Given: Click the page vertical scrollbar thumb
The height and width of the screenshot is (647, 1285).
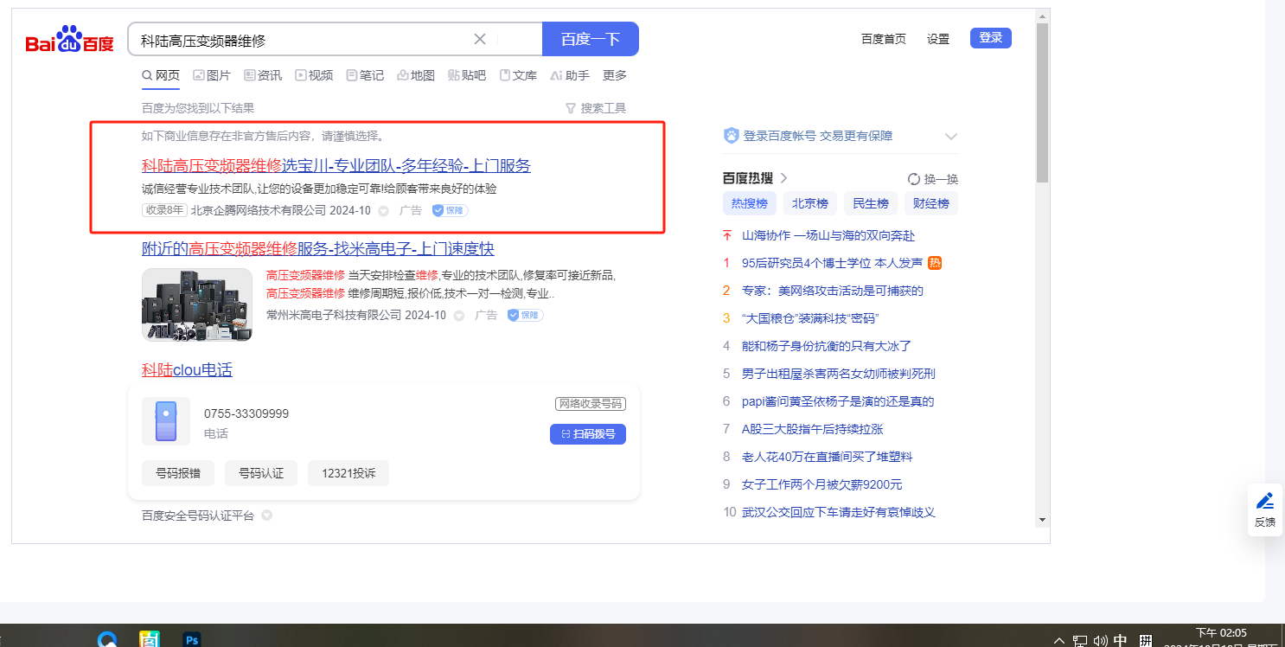Looking at the screenshot, I should (x=1042, y=102).
